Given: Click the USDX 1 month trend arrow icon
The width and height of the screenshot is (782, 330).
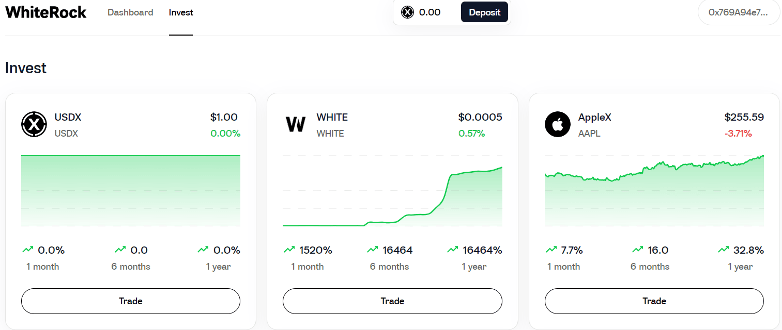Looking at the screenshot, I should 27,250.
